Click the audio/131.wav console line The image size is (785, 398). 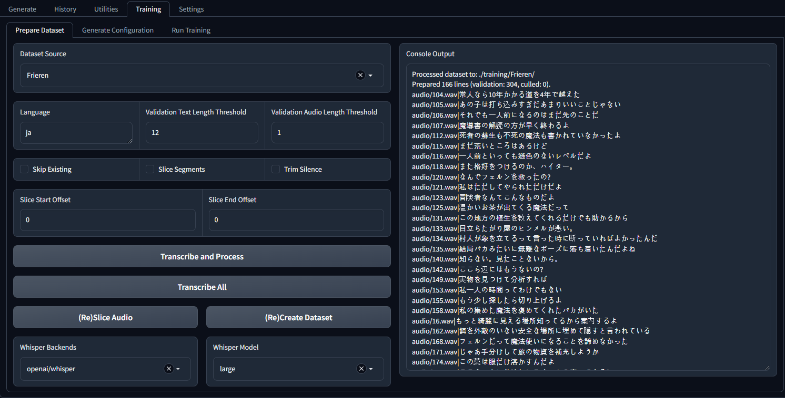(520, 218)
